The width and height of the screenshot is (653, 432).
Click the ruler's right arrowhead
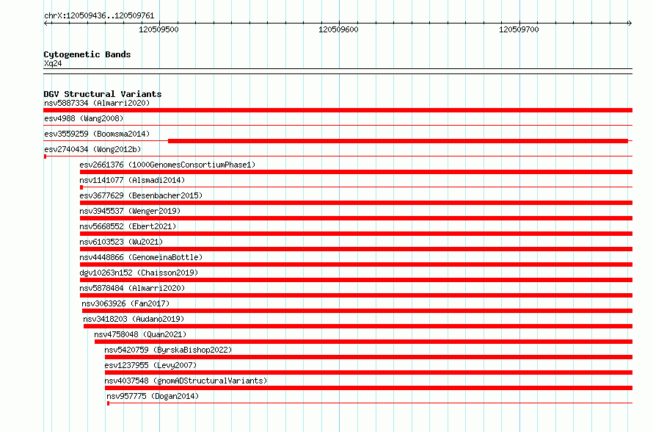pos(630,23)
